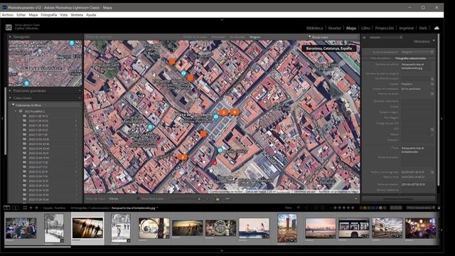The image size is (455, 256).
Task: Click the Lightroom Classic identity plate logo
Action: click(9, 27)
